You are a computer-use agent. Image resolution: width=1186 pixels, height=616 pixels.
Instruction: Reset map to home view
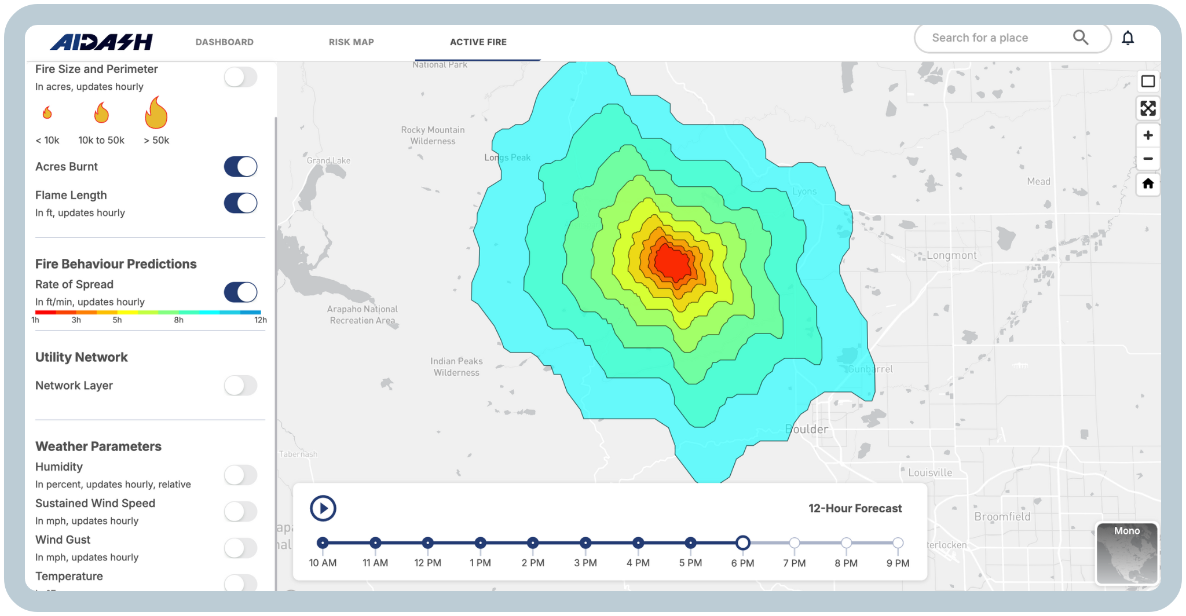(x=1148, y=184)
